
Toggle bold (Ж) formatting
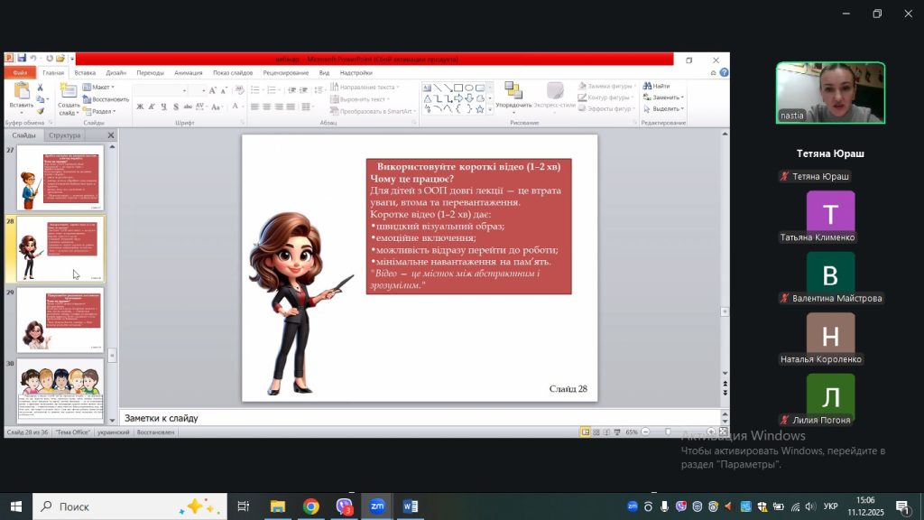coord(140,107)
